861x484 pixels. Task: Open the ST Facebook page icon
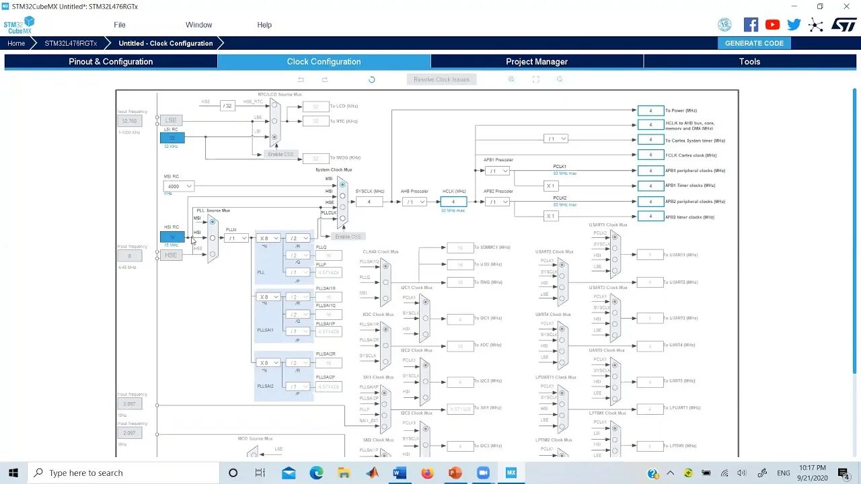coord(751,25)
